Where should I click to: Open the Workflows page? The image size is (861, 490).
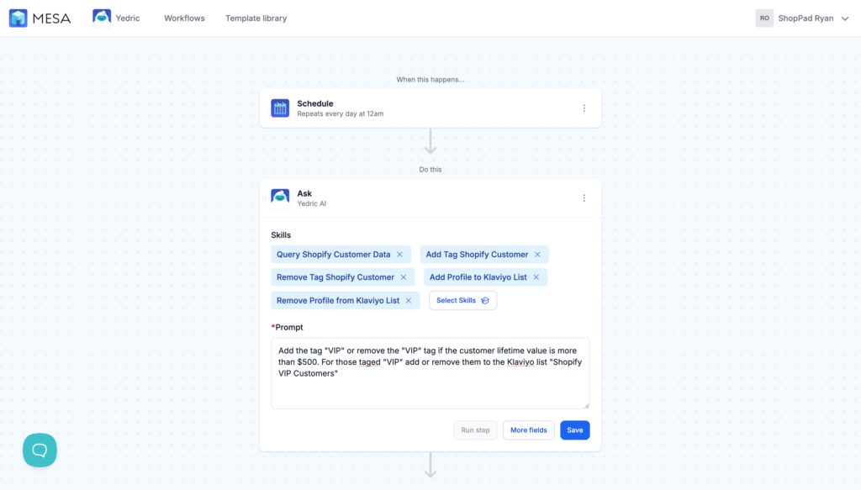184,18
